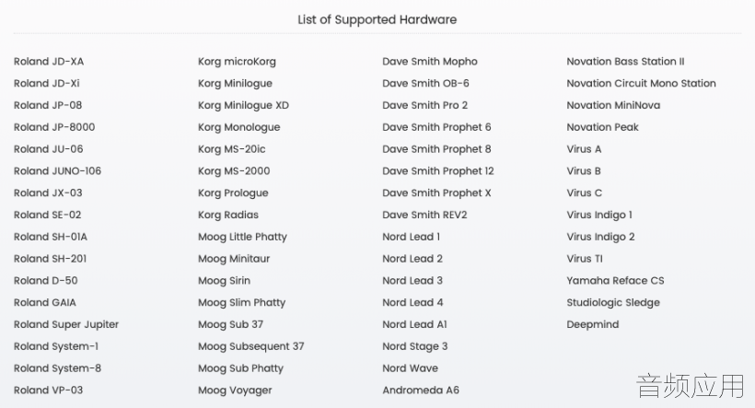Viewport: 755px width, 408px height.
Task: Select Korg microKorg in the list
Action: [237, 62]
